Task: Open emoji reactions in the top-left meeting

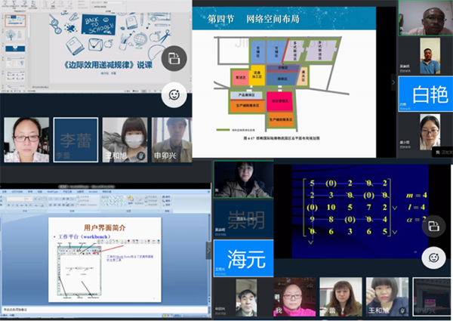Action: click(x=174, y=96)
